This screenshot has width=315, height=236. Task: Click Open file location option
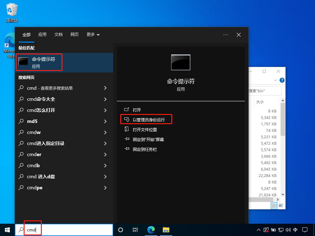pyautogui.click(x=145, y=130)
